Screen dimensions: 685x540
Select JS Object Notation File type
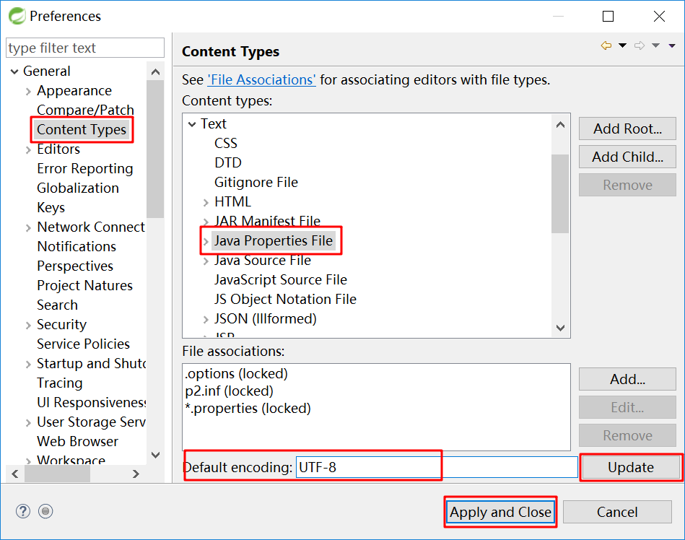pyautogui.click(x=285, y=300)
